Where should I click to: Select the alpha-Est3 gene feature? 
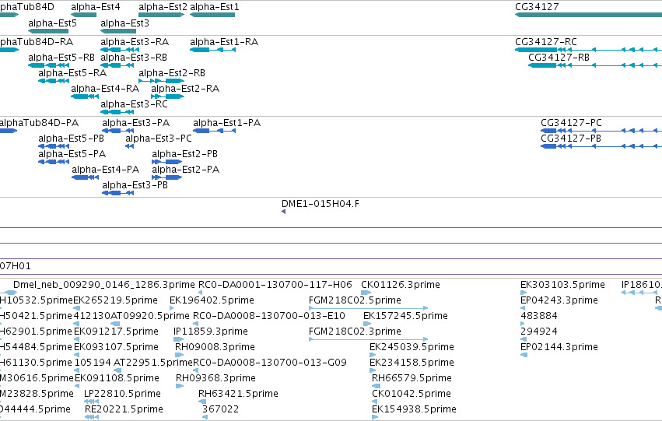118,31
